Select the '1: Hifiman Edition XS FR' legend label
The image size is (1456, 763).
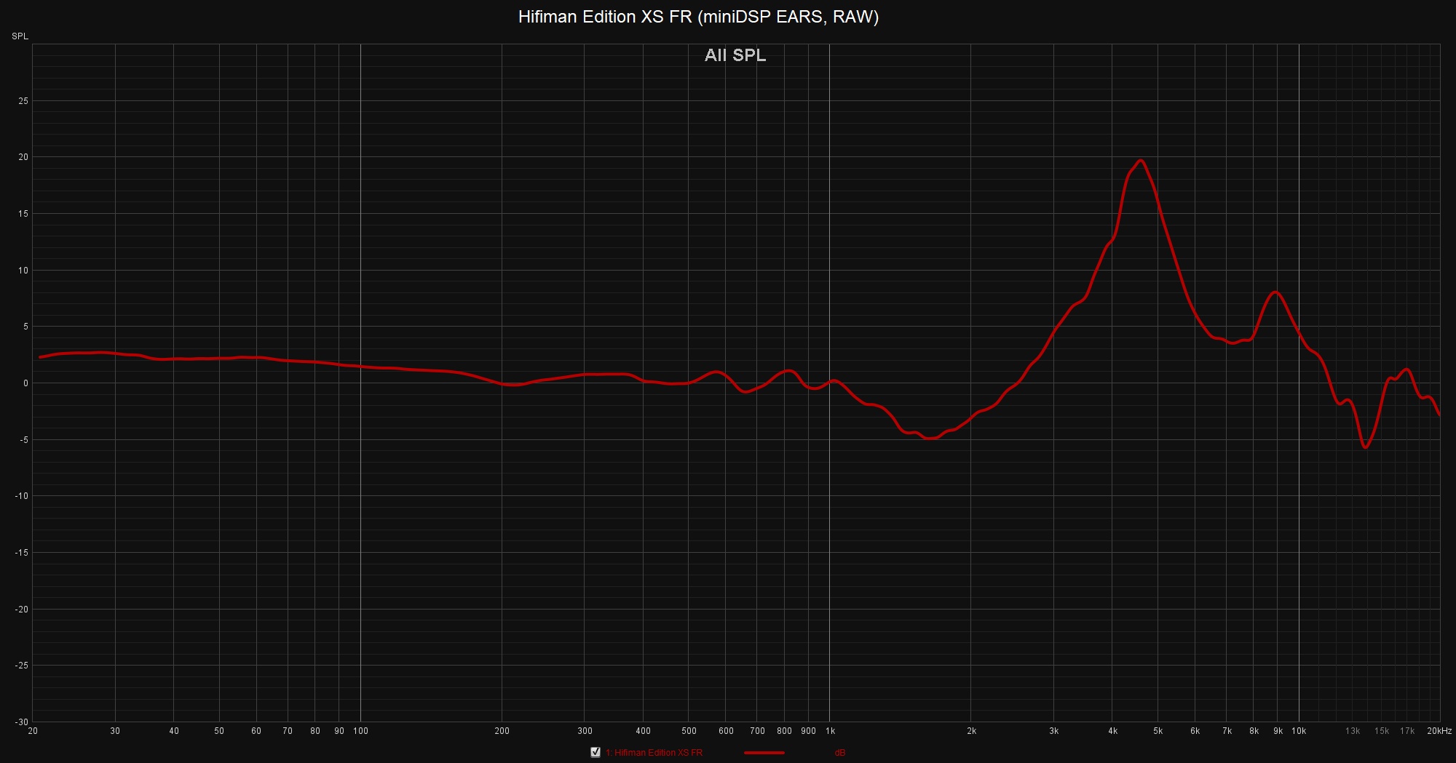point(654,753)
